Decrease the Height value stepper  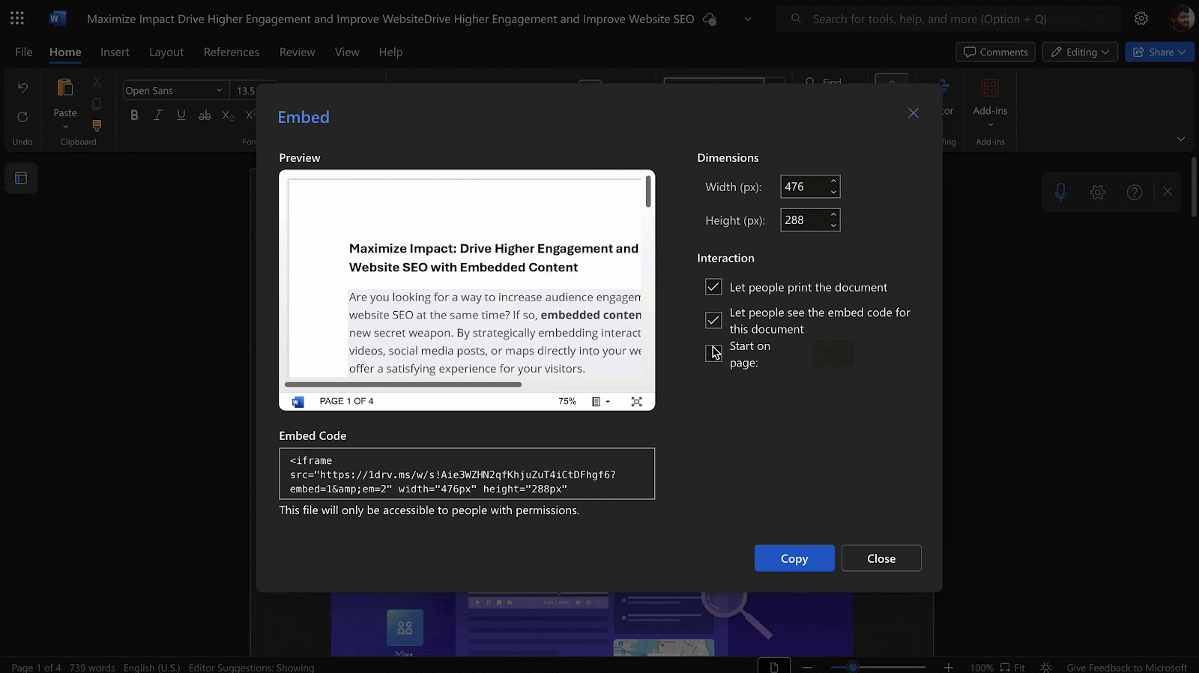click(x=833, y=226)
